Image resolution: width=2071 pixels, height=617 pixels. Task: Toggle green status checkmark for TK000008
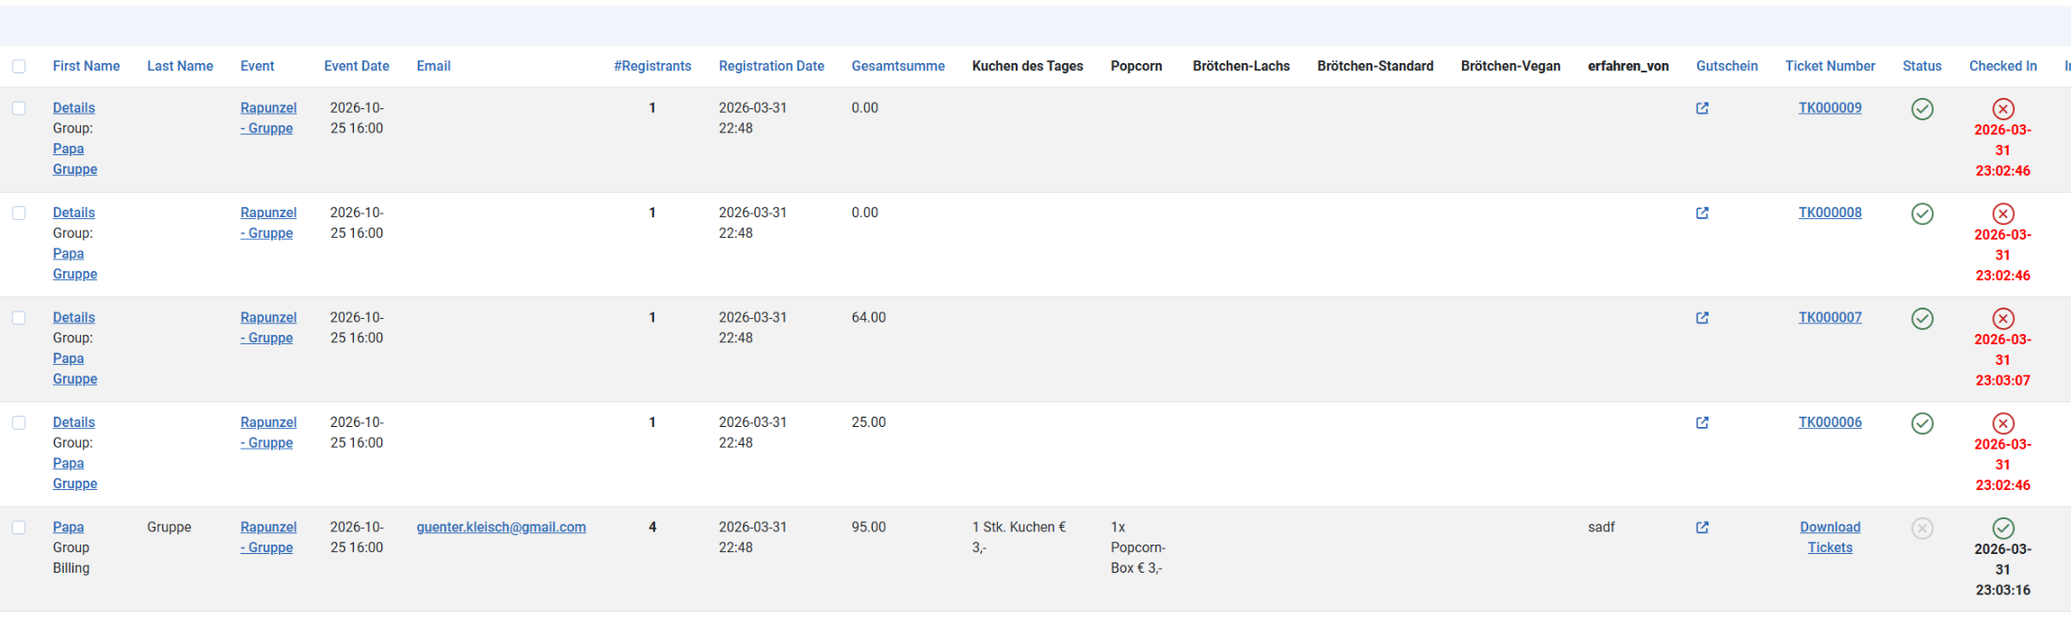tap(1922, 214)
